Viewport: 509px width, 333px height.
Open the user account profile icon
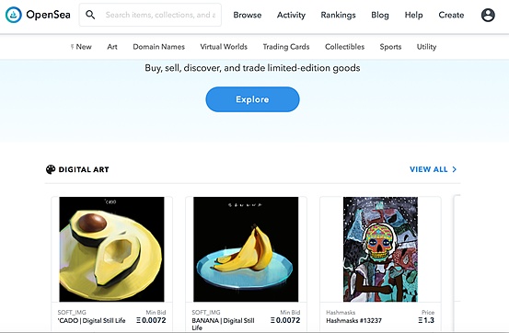point(488,15)
